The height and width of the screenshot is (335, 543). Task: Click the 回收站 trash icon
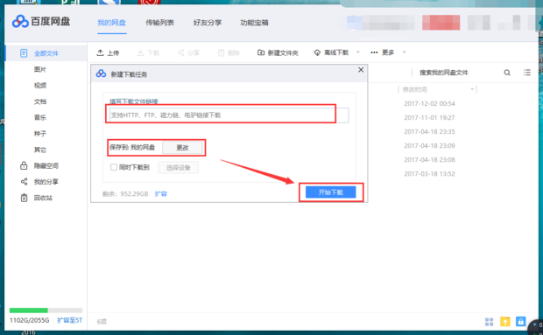pos(24,198)
